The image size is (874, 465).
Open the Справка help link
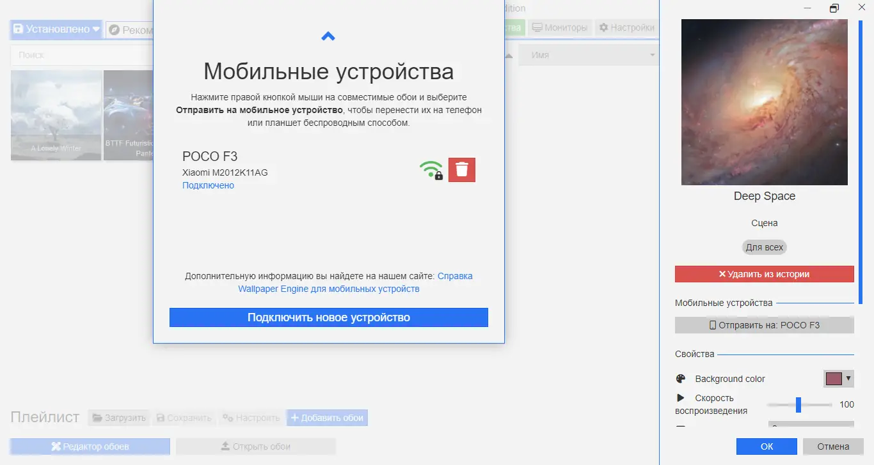click(x=454, y=275)
